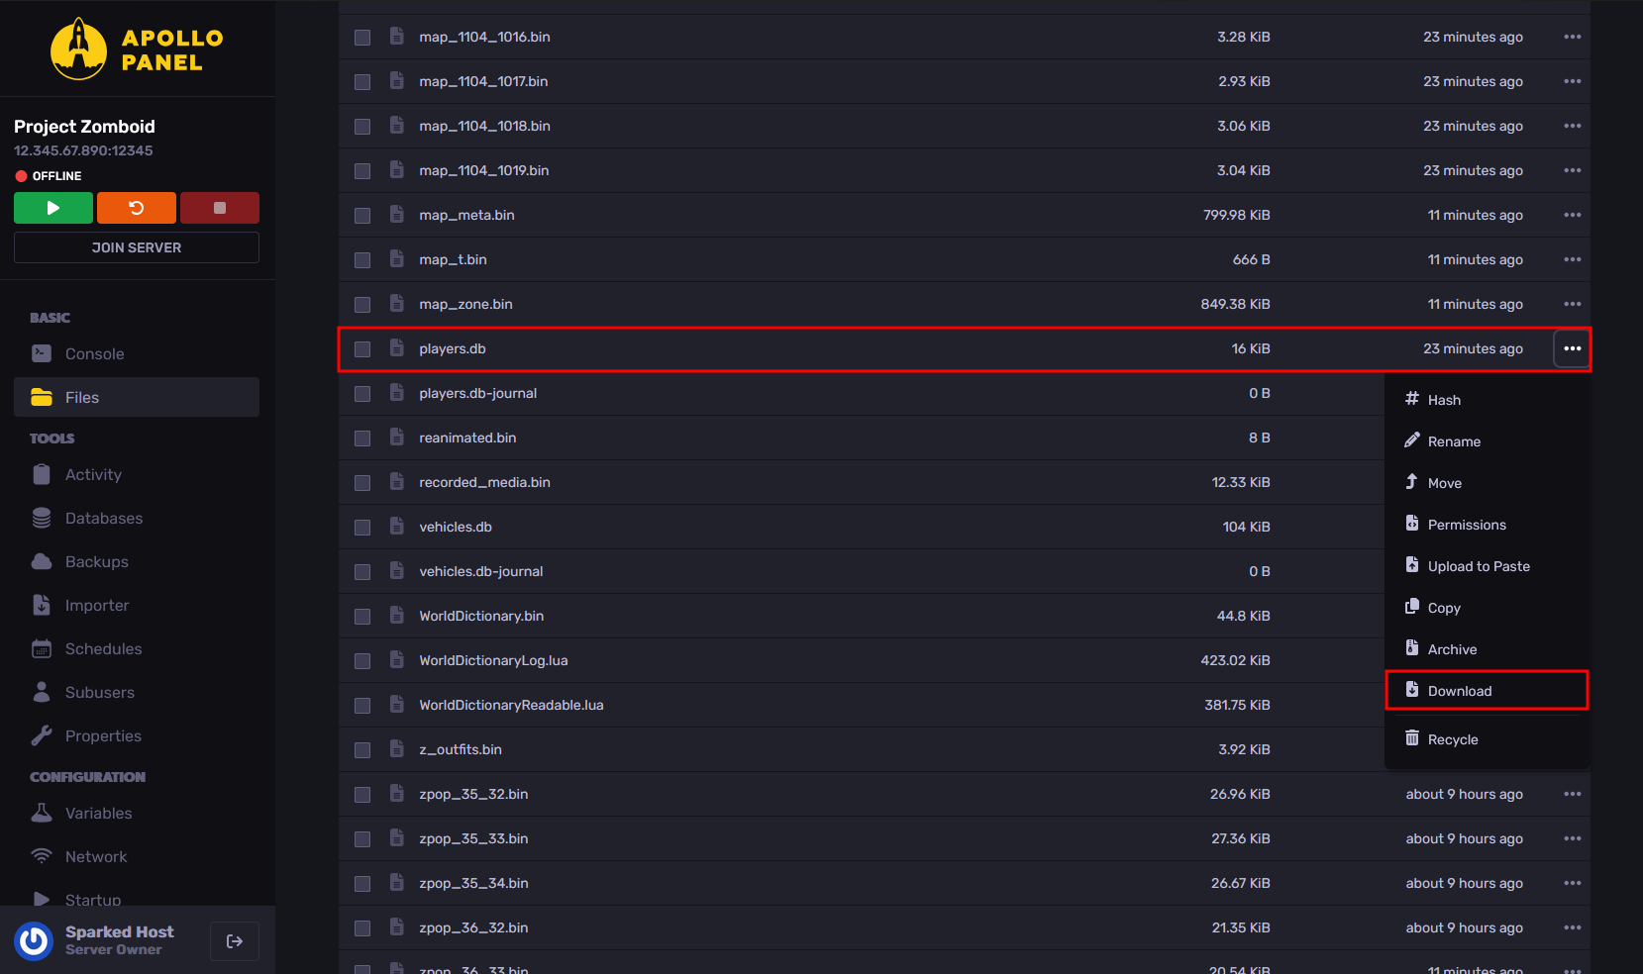Open Network configuration in sidebar
Viewport: 1643px width, 974px height.
click(95, 857)
